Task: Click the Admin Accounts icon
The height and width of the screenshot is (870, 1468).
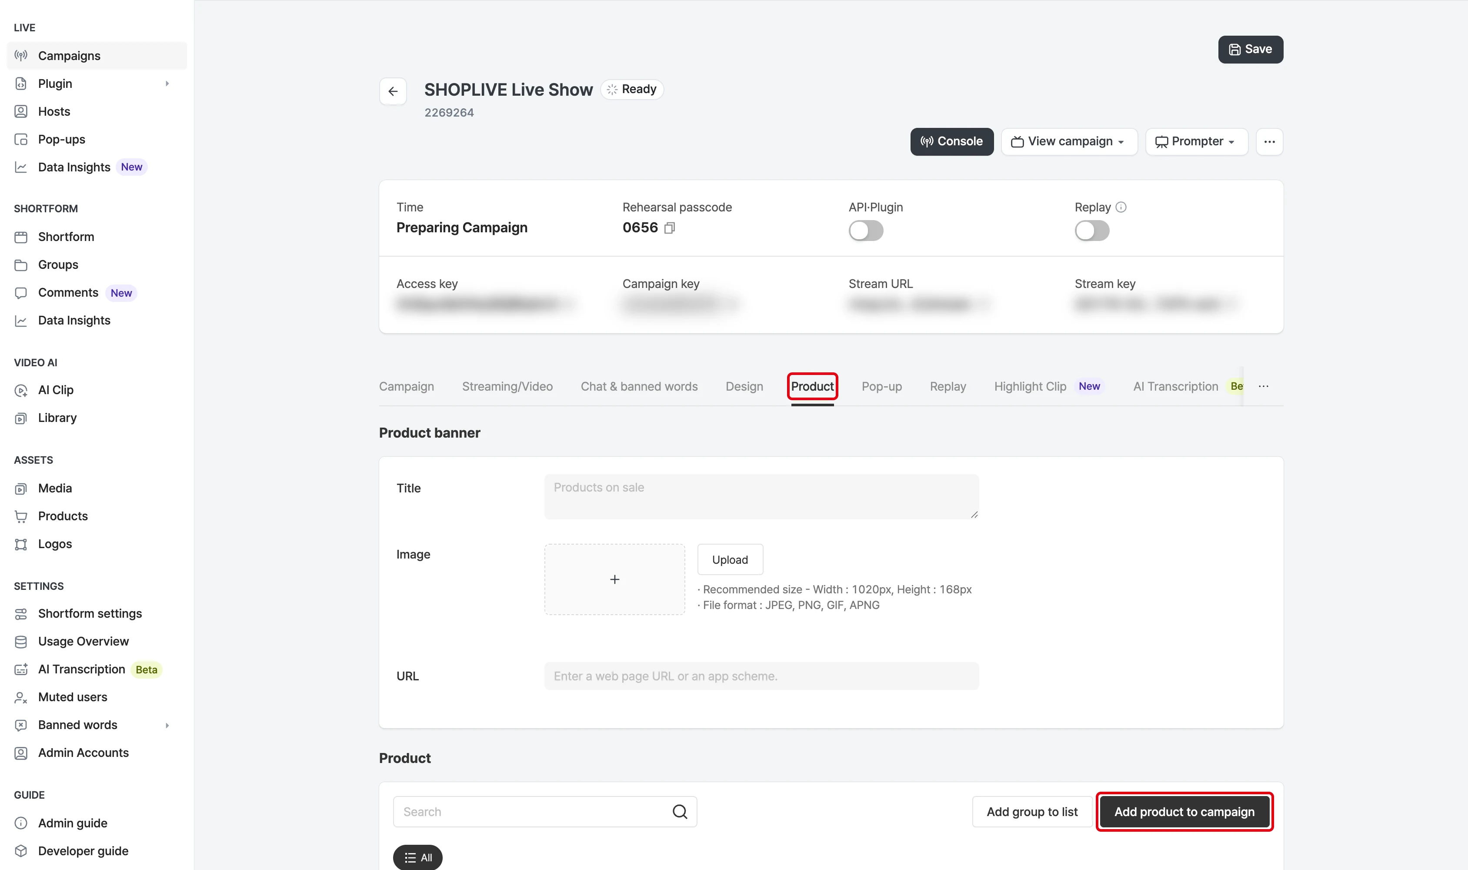Action: coord(21,753)
